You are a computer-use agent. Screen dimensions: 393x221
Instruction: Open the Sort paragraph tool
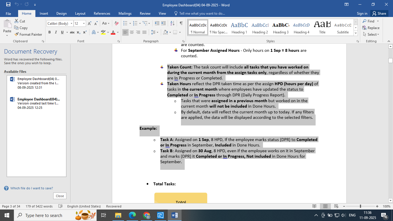pos(172,23)
